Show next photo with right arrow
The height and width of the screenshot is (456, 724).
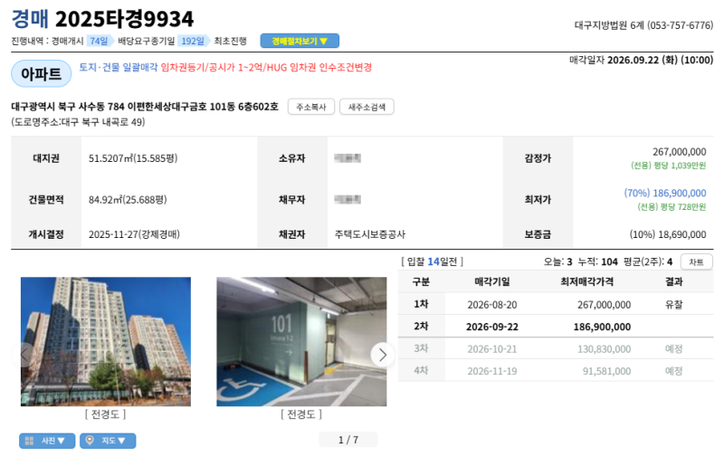[382, 355]
